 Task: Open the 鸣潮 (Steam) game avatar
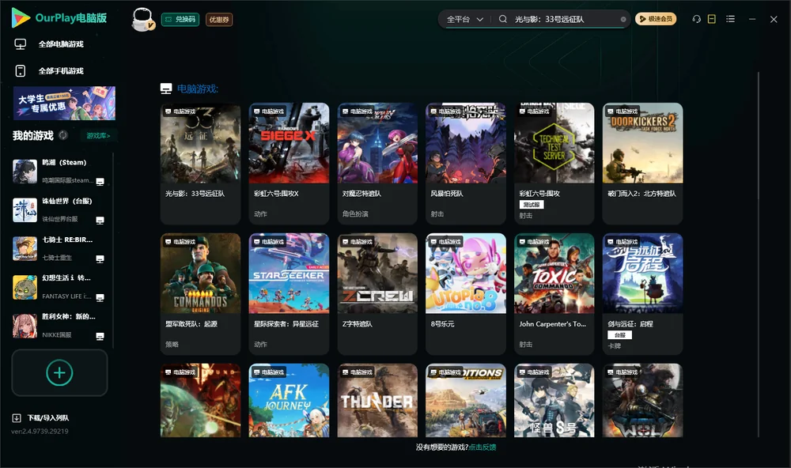point(25,172)
